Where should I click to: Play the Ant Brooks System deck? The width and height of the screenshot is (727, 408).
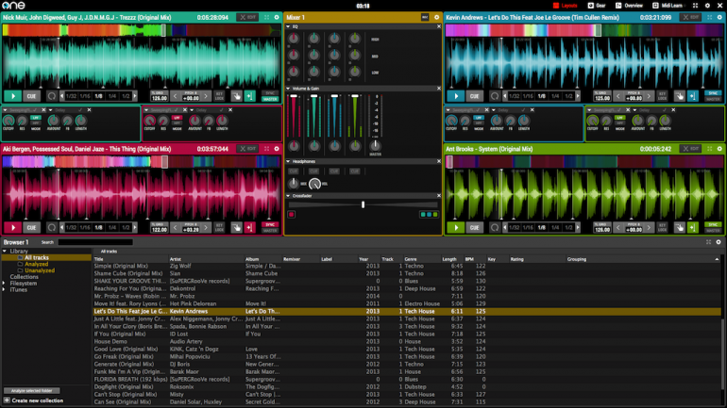[456, 228]
